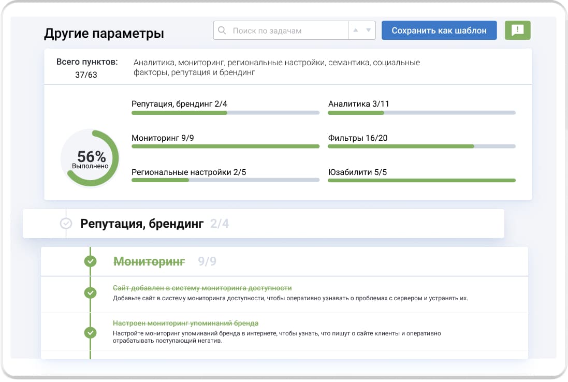
Task: Uncheck the Мониторинг section checkmark
Action: coord(91,261)
